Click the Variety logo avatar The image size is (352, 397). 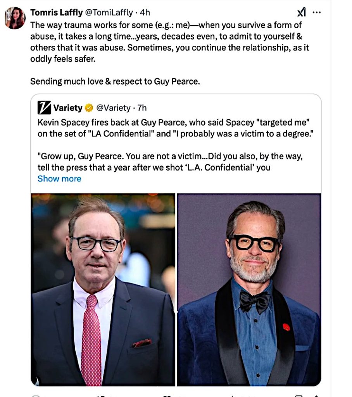click(44, 107)
